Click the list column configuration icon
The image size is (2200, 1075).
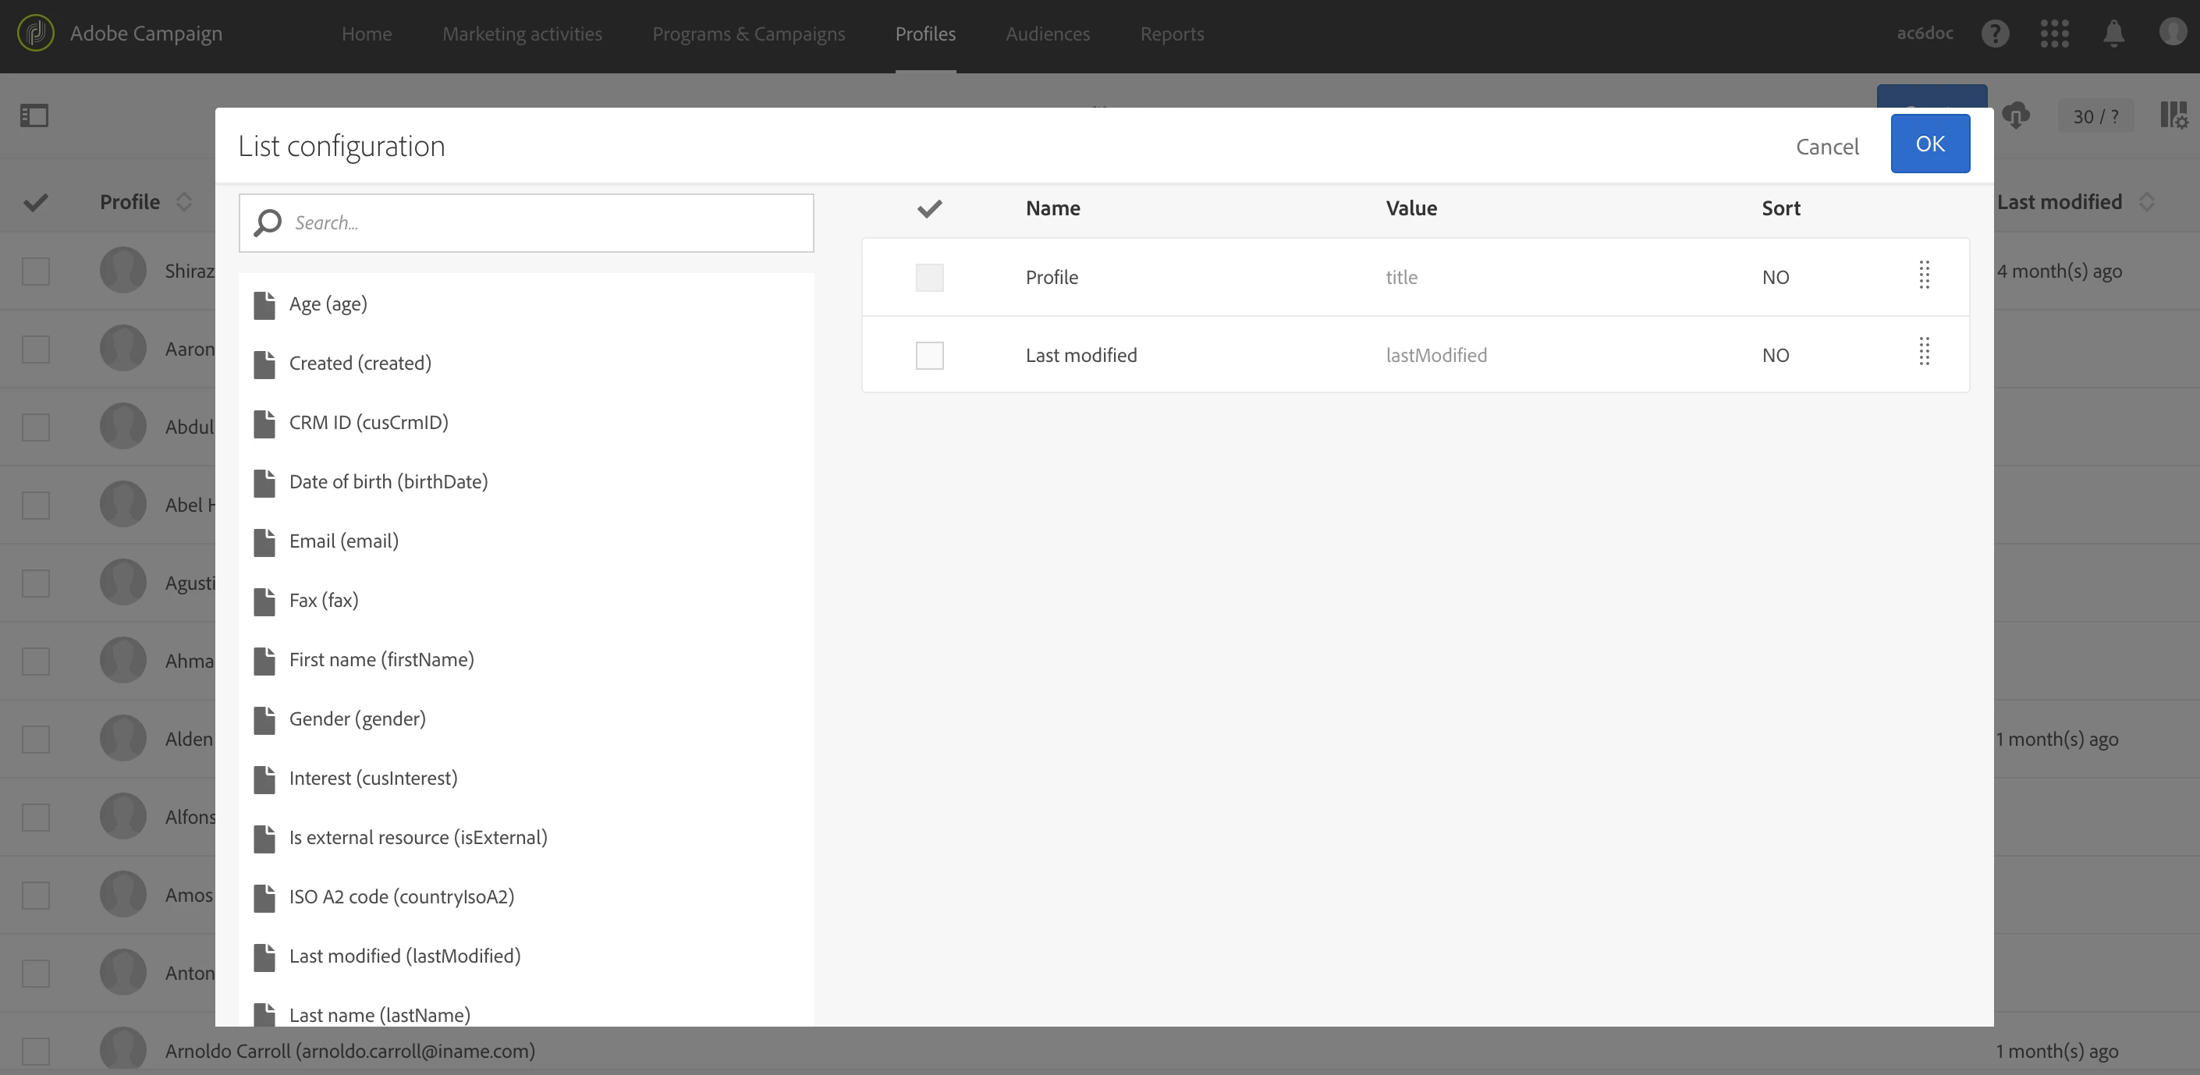(x=2173, y=115)
